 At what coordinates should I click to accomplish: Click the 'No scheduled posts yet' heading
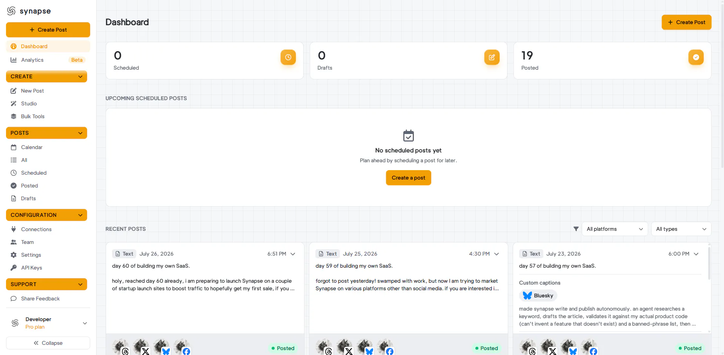(408, 150)
